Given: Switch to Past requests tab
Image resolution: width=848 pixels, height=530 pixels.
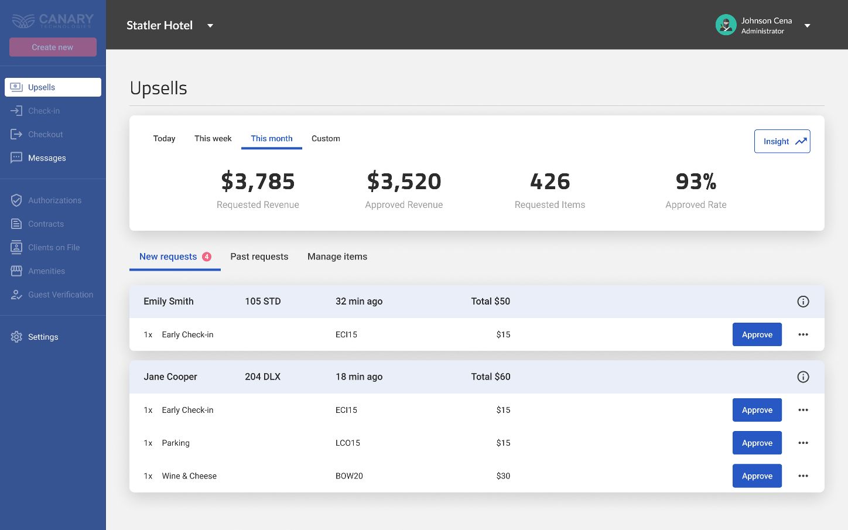Looking at the screenshot, I should 259,257.
